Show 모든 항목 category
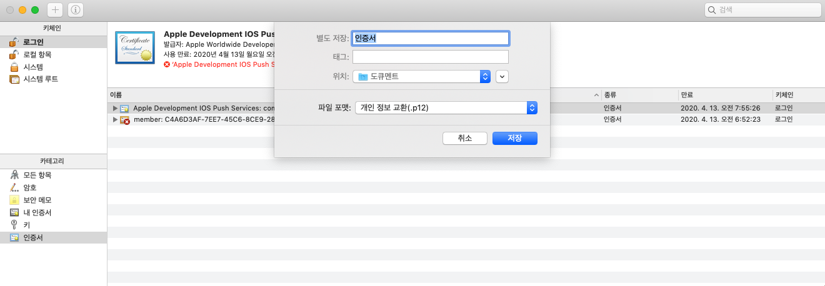Image resolution: width=825 pixels, height=286 pixels. [54, 175]
